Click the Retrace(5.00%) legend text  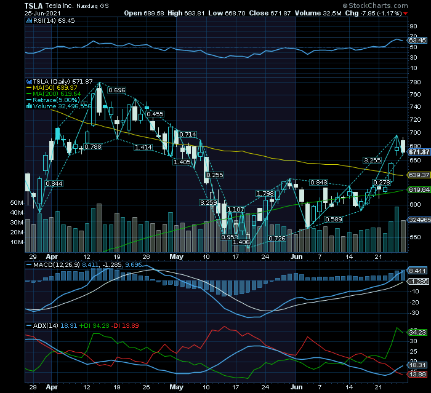coord(57,100)
